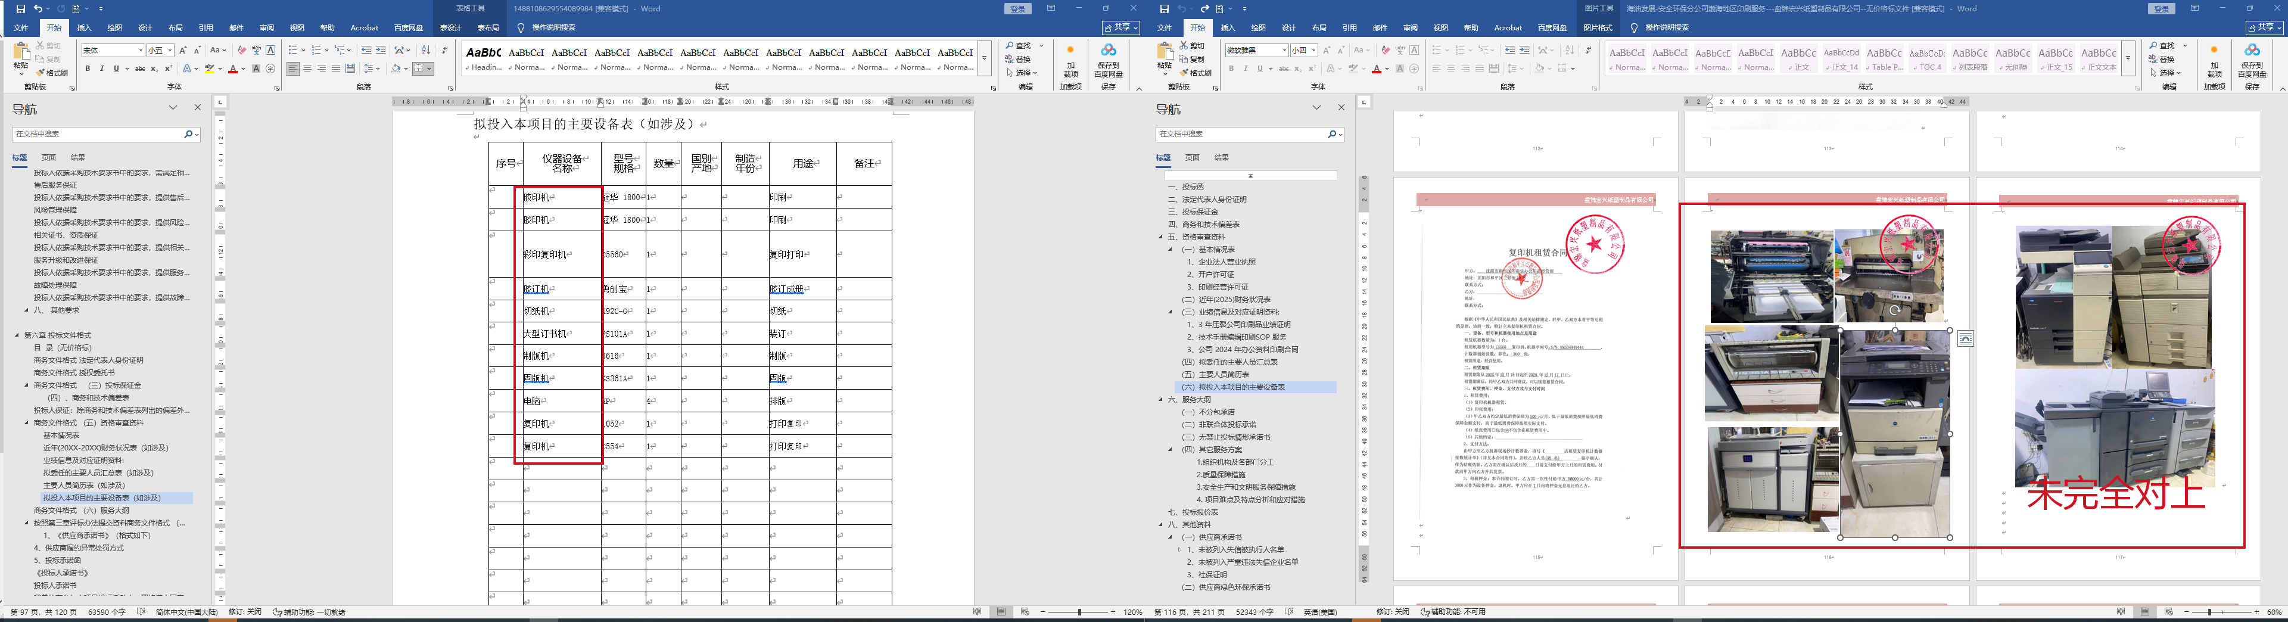Image resolution: width=2288 pixels, height=622 pixels.
Task: Collapse 第六章 投标文件格式 heading in left navigation
Action: coord(18,335)
